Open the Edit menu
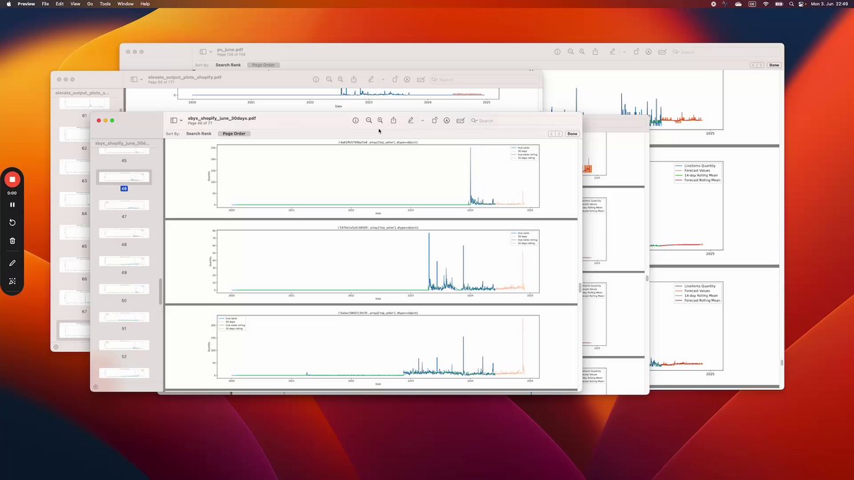Viewport: 854px width, 480px height. (59, 4)
